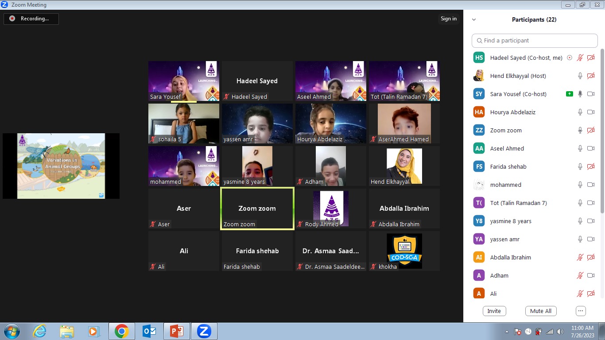Click the Invite button
Viewport: 605px width, 340px height.
click(494, 311)
